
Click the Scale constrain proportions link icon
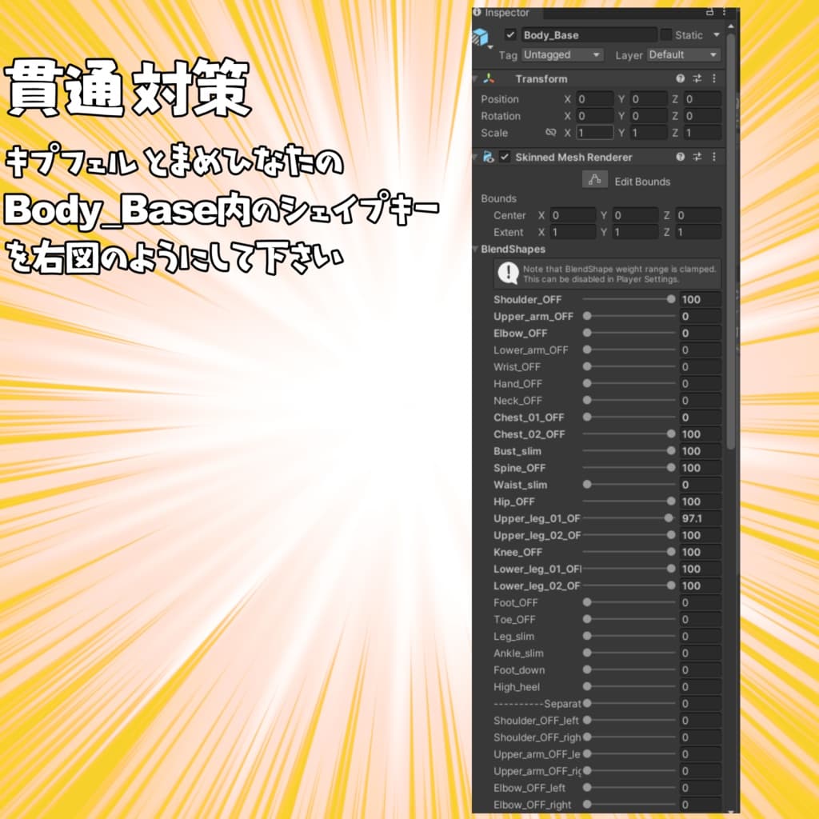coord(550,133)
